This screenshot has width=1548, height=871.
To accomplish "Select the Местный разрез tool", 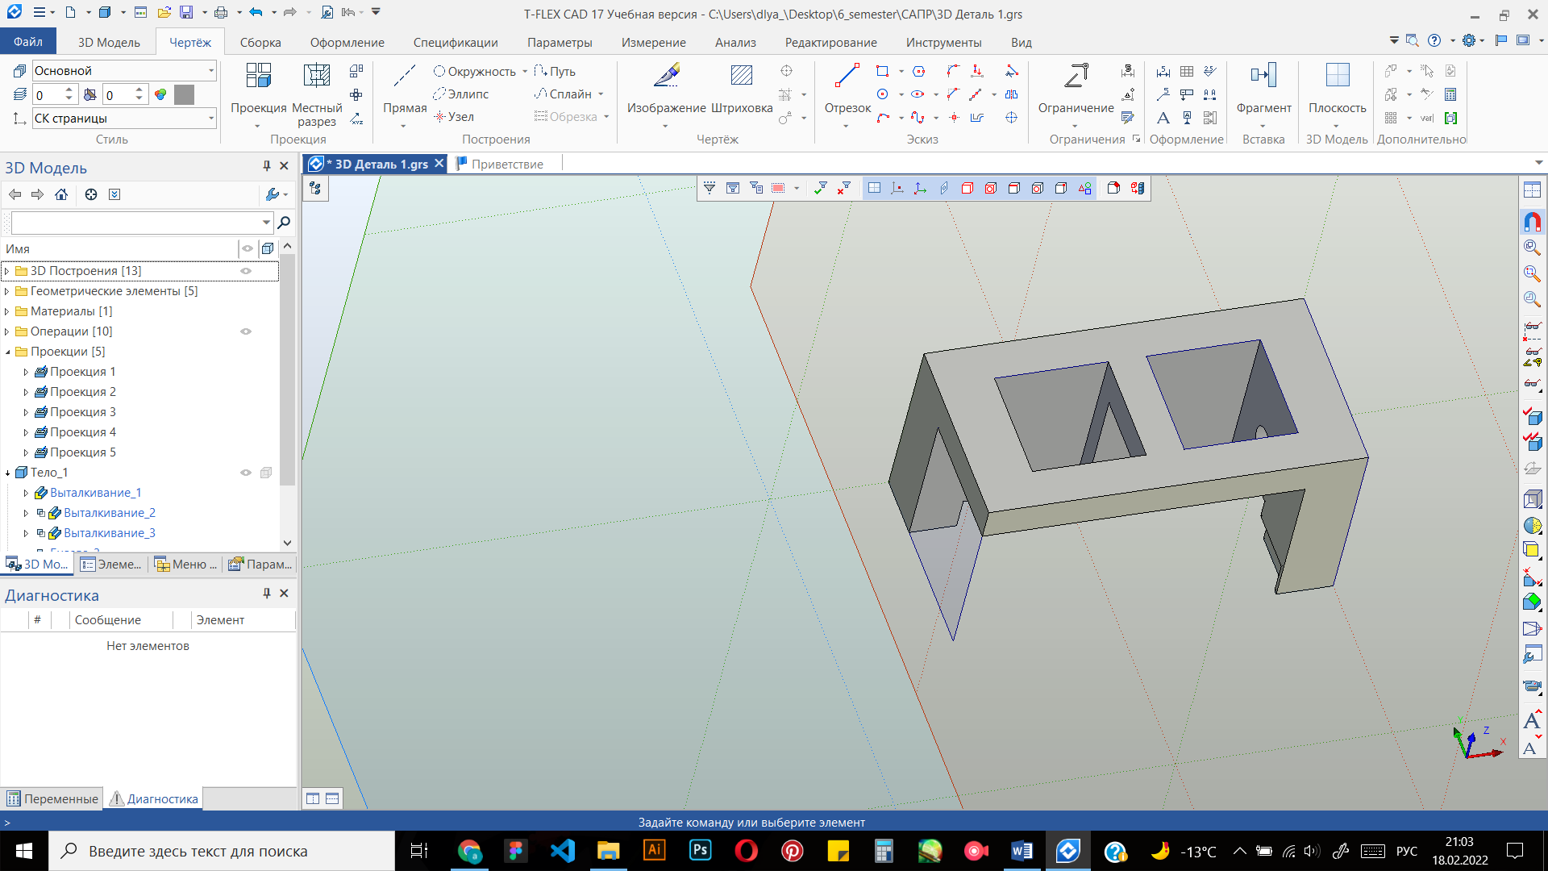I will (x=316, y=76).
